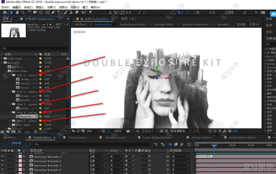Click the project flowchart icon beside size column

[x=68, y=58]
